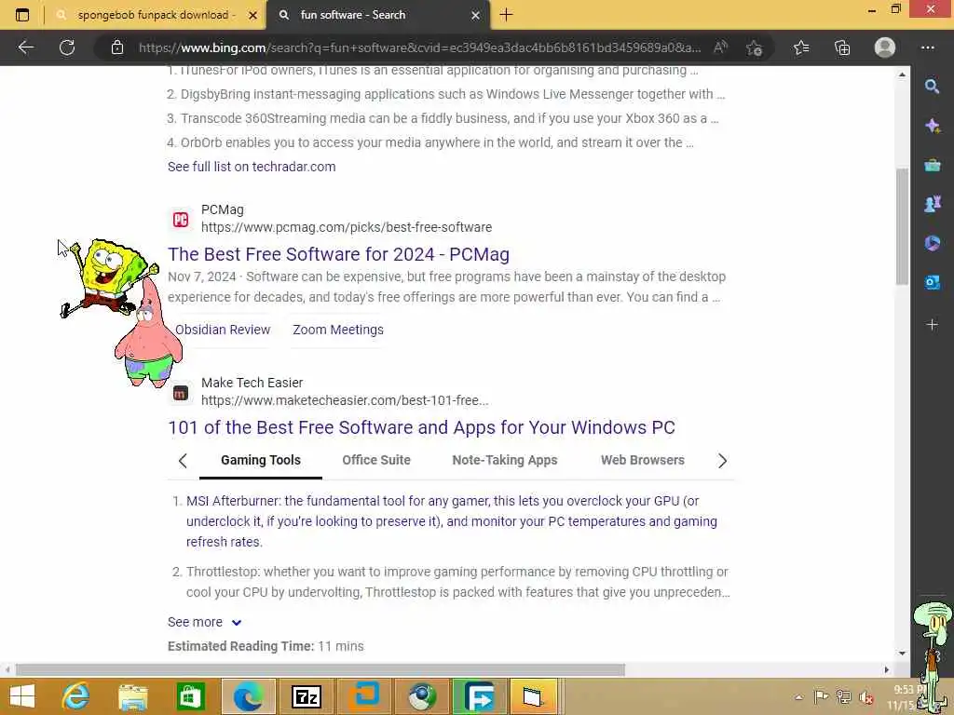
Task: Click the DigsbyBring list entry text
Action: (452, 94)
